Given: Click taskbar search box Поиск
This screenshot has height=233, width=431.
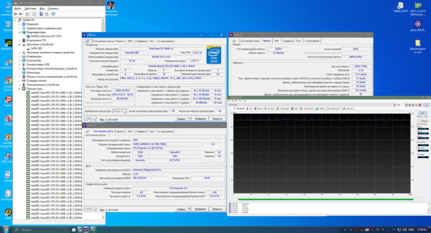Looking at the screenshot, I should pyautogui.click(x=41, y=229).
